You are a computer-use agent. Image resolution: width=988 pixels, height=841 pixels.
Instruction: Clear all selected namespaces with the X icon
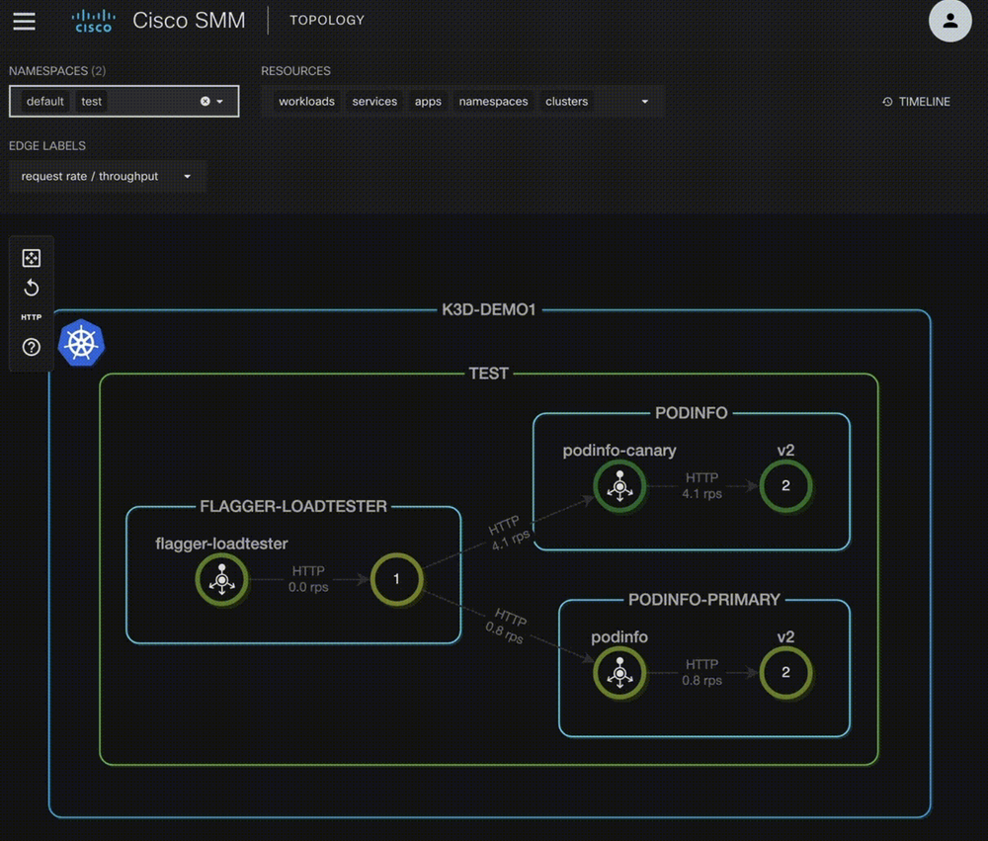(205, 101)
